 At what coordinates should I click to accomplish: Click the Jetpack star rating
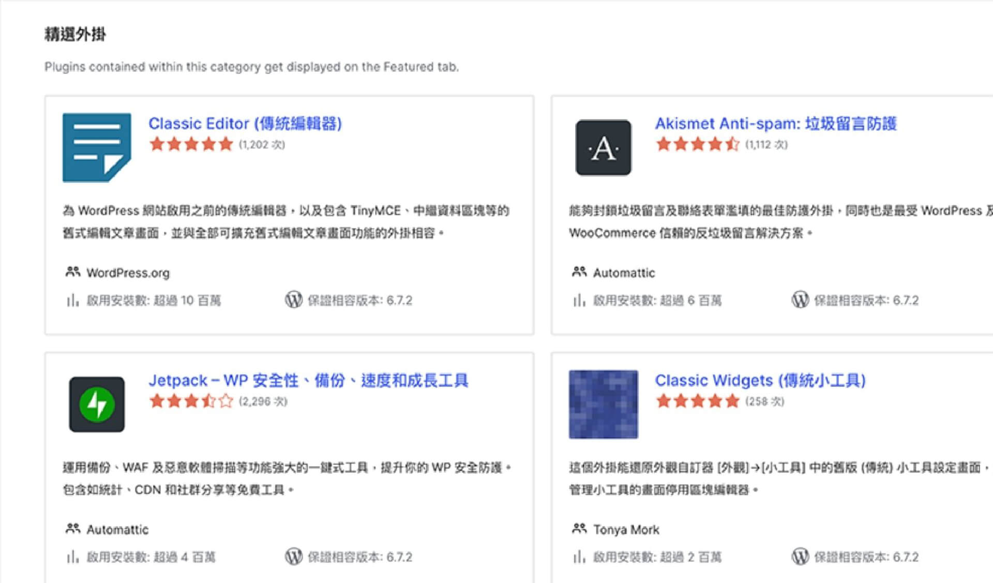point(191,401)
